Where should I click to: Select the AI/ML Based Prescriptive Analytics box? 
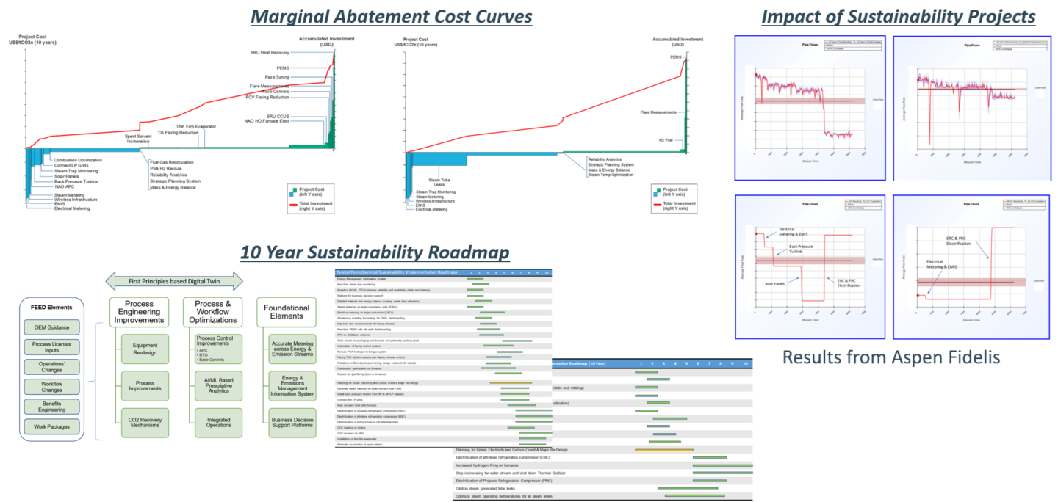pyautogui.click(x=218, y=386)
